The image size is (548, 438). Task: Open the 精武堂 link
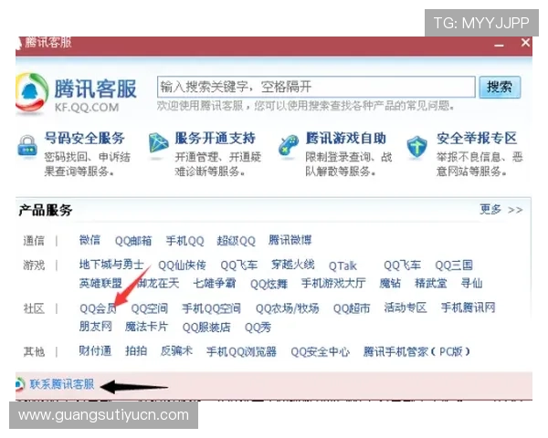pyautogui.click(x=430, y=283)
